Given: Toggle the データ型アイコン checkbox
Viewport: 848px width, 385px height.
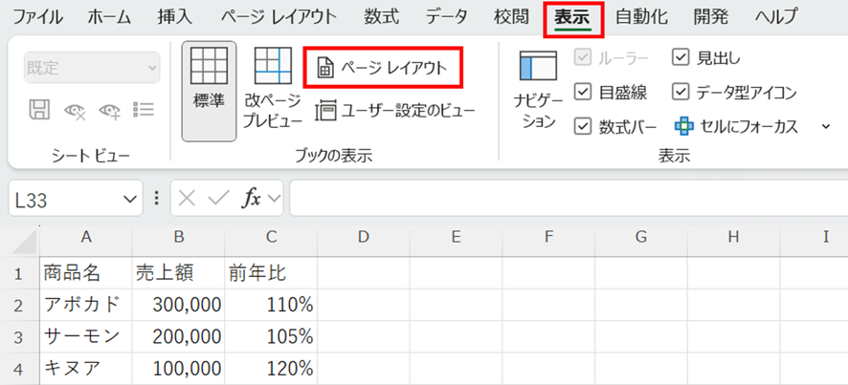Looking at the screenshot, I should tap(681, 92).
